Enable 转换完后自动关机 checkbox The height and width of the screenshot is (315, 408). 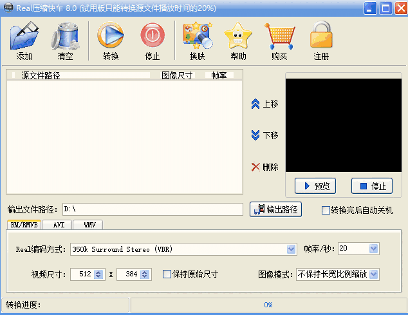tap(326, 210)
